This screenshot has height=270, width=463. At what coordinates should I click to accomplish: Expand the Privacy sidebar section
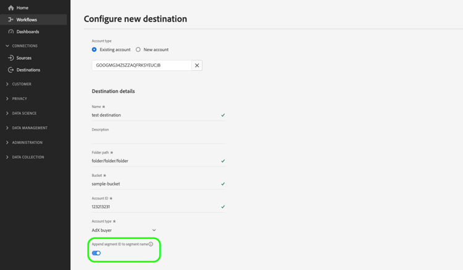pos(20,99)
